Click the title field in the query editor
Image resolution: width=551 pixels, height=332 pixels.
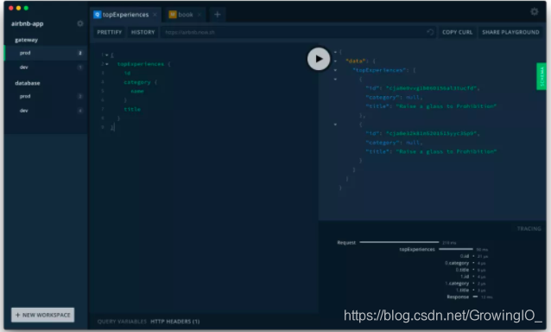coord(132,110)
